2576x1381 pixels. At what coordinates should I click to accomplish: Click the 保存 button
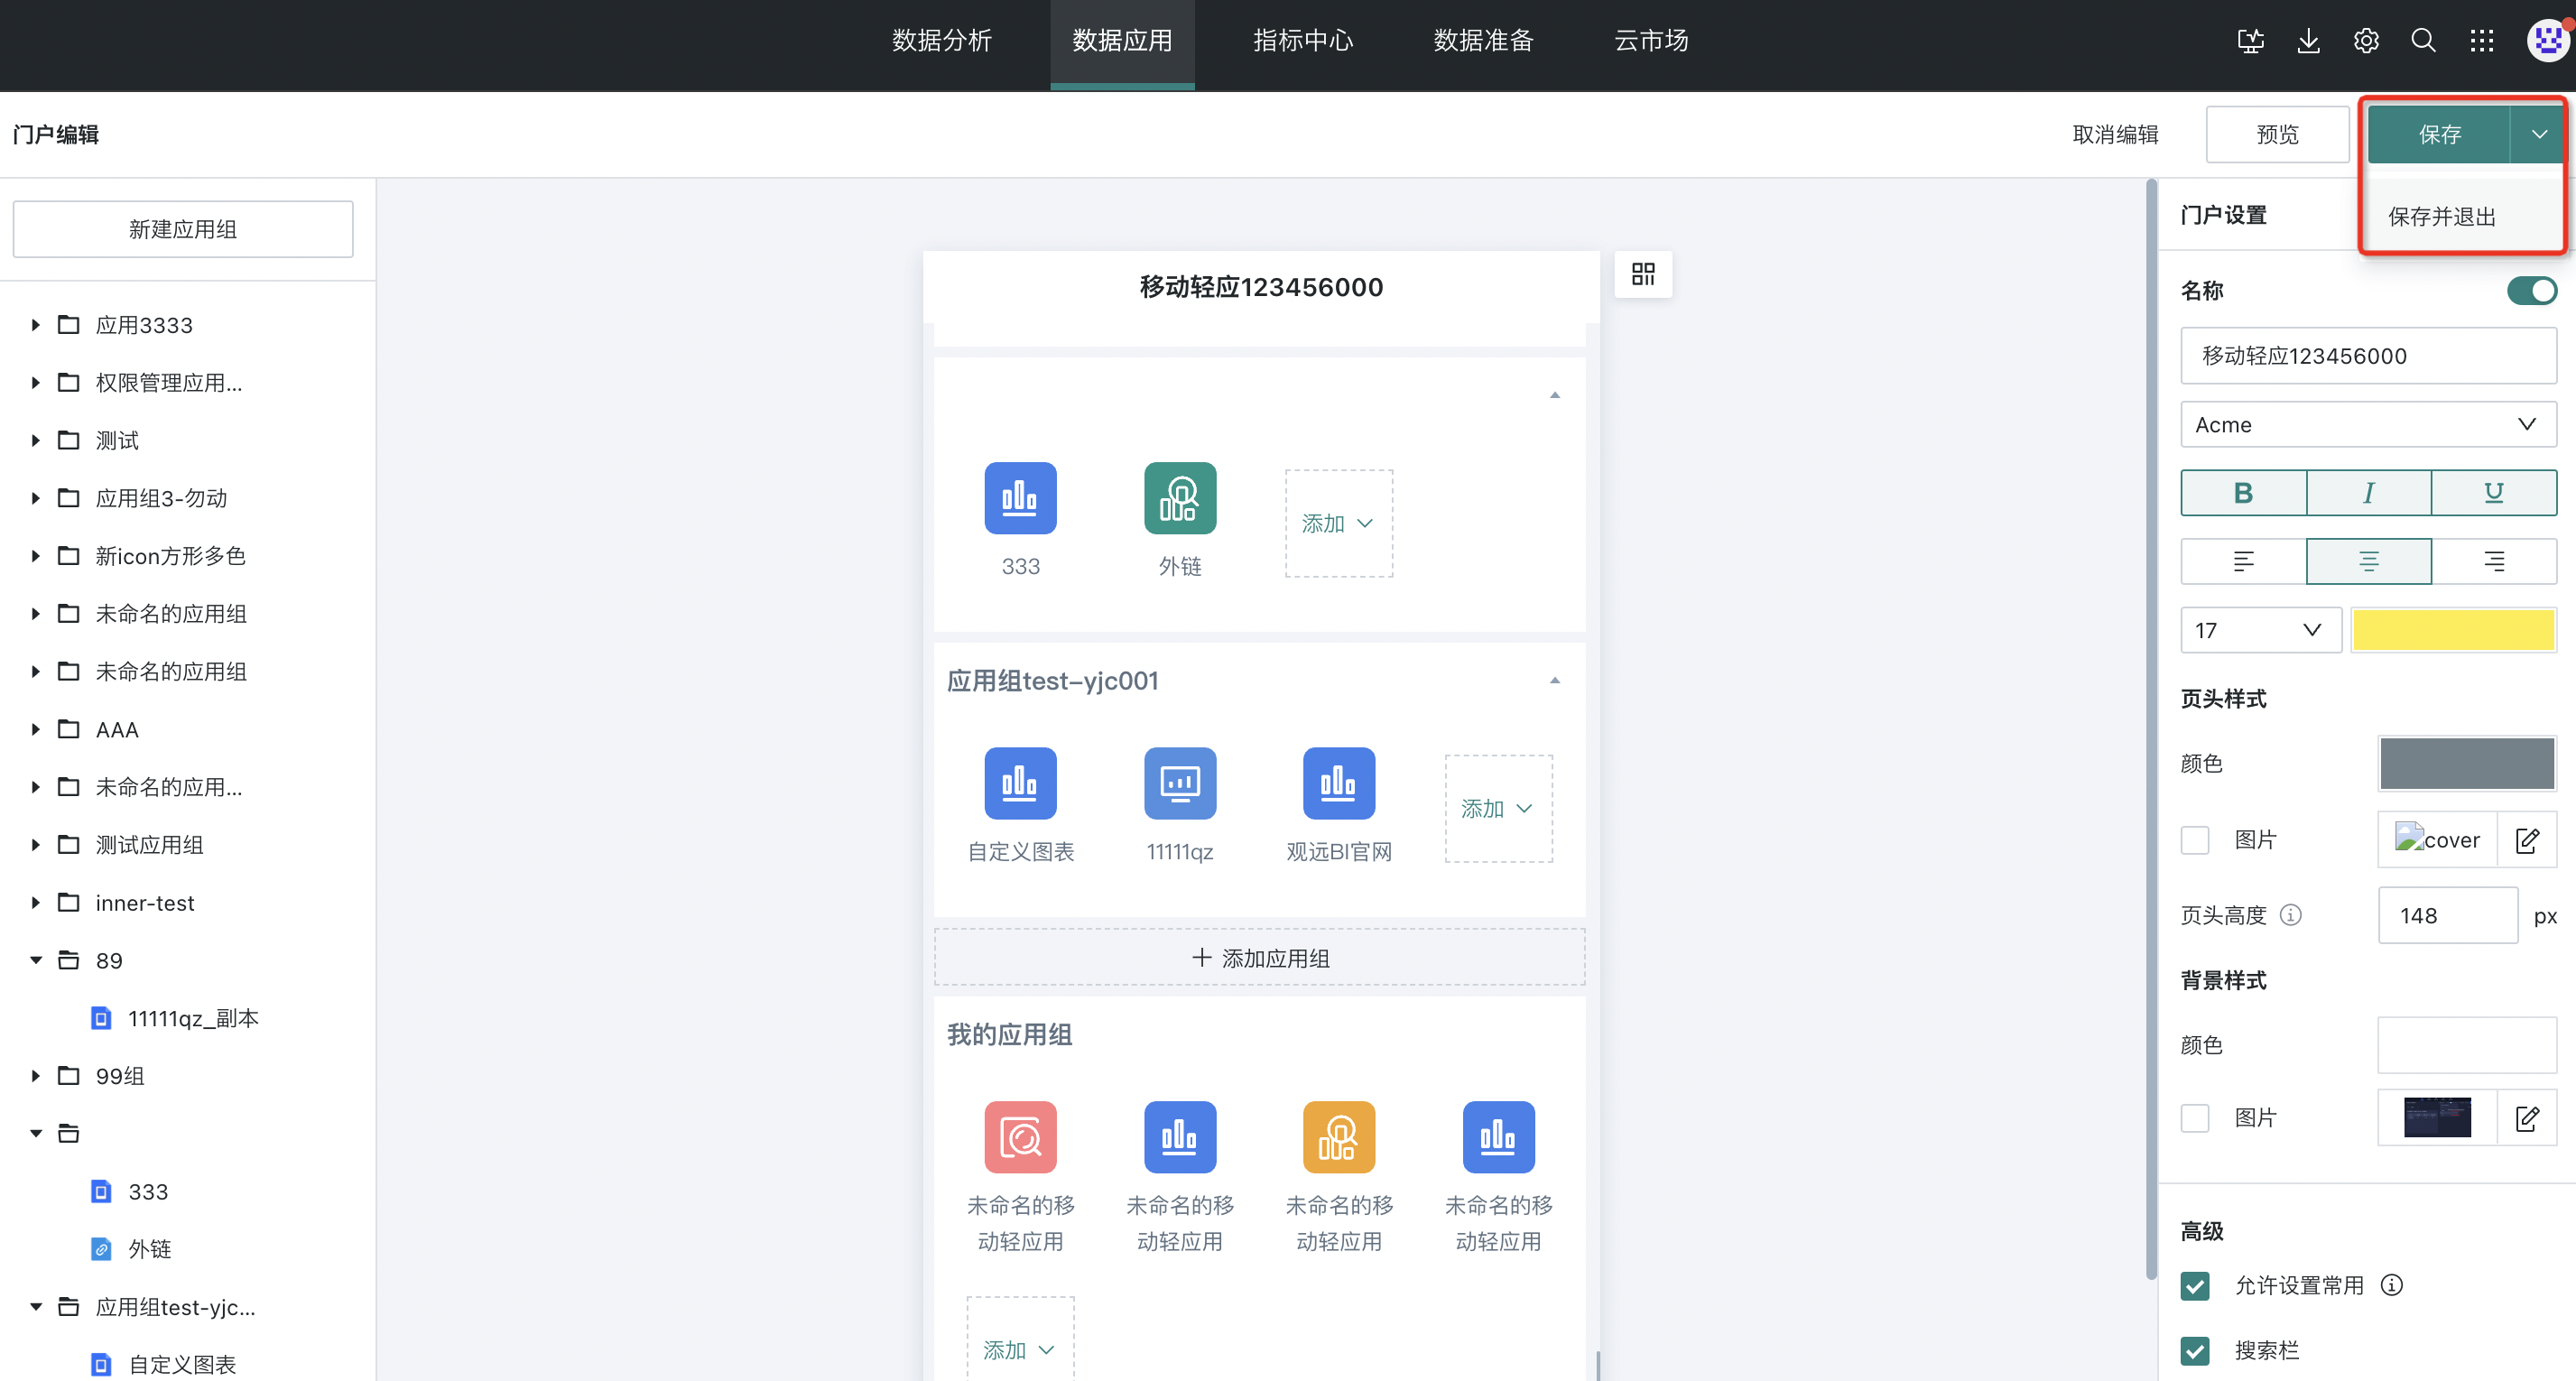click(2438, 134)
